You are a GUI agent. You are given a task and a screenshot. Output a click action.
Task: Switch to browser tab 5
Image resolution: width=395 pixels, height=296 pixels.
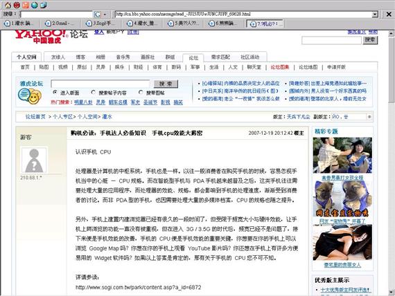click(184, 24)
